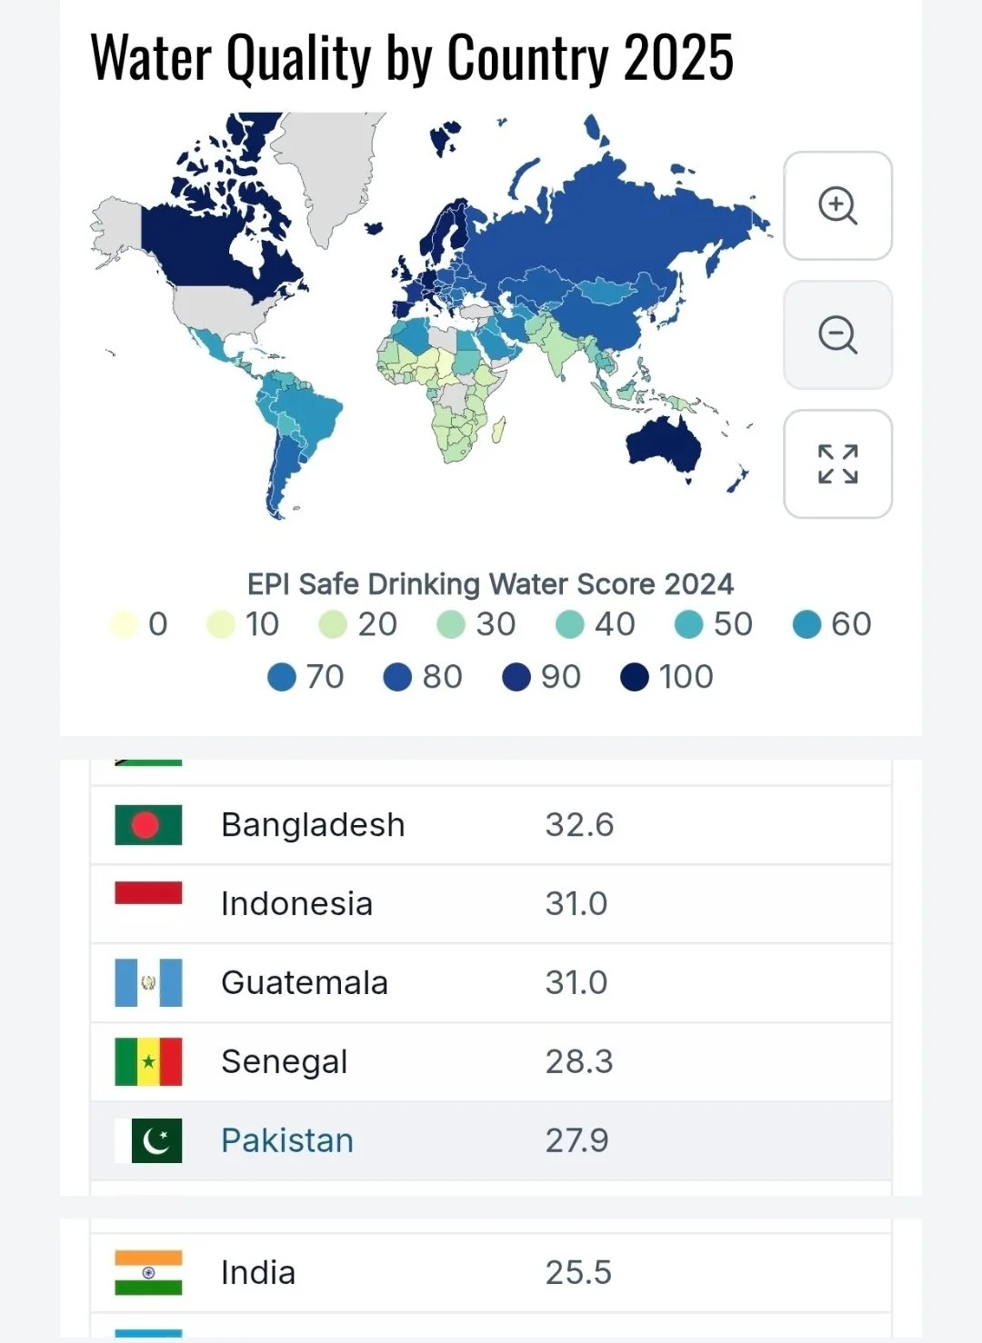Image resolution: width=982 pixels, height=1343 pixels.
Task: Select the Bangladesh table row name
Action: click(x=313, y=825)
